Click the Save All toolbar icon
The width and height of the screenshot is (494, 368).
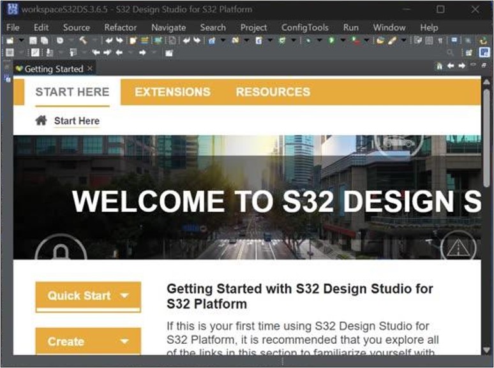[x=45, y=40]
